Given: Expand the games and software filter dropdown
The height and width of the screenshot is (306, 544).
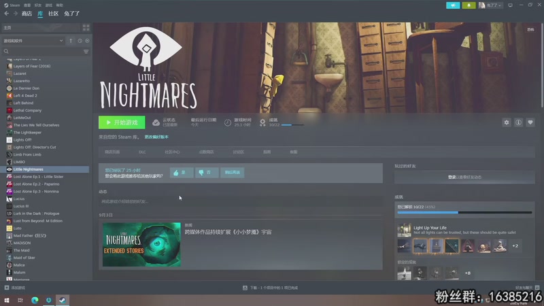Looking at the screenshot, I should (x=33, y=41).
